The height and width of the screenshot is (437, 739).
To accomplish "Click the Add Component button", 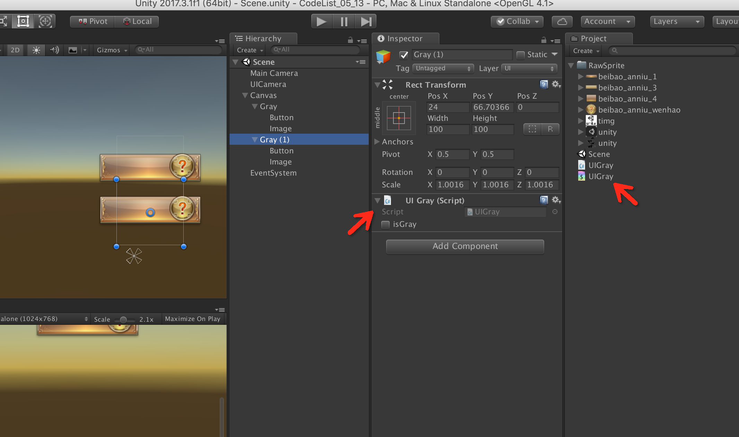I will tap(465, 246).
